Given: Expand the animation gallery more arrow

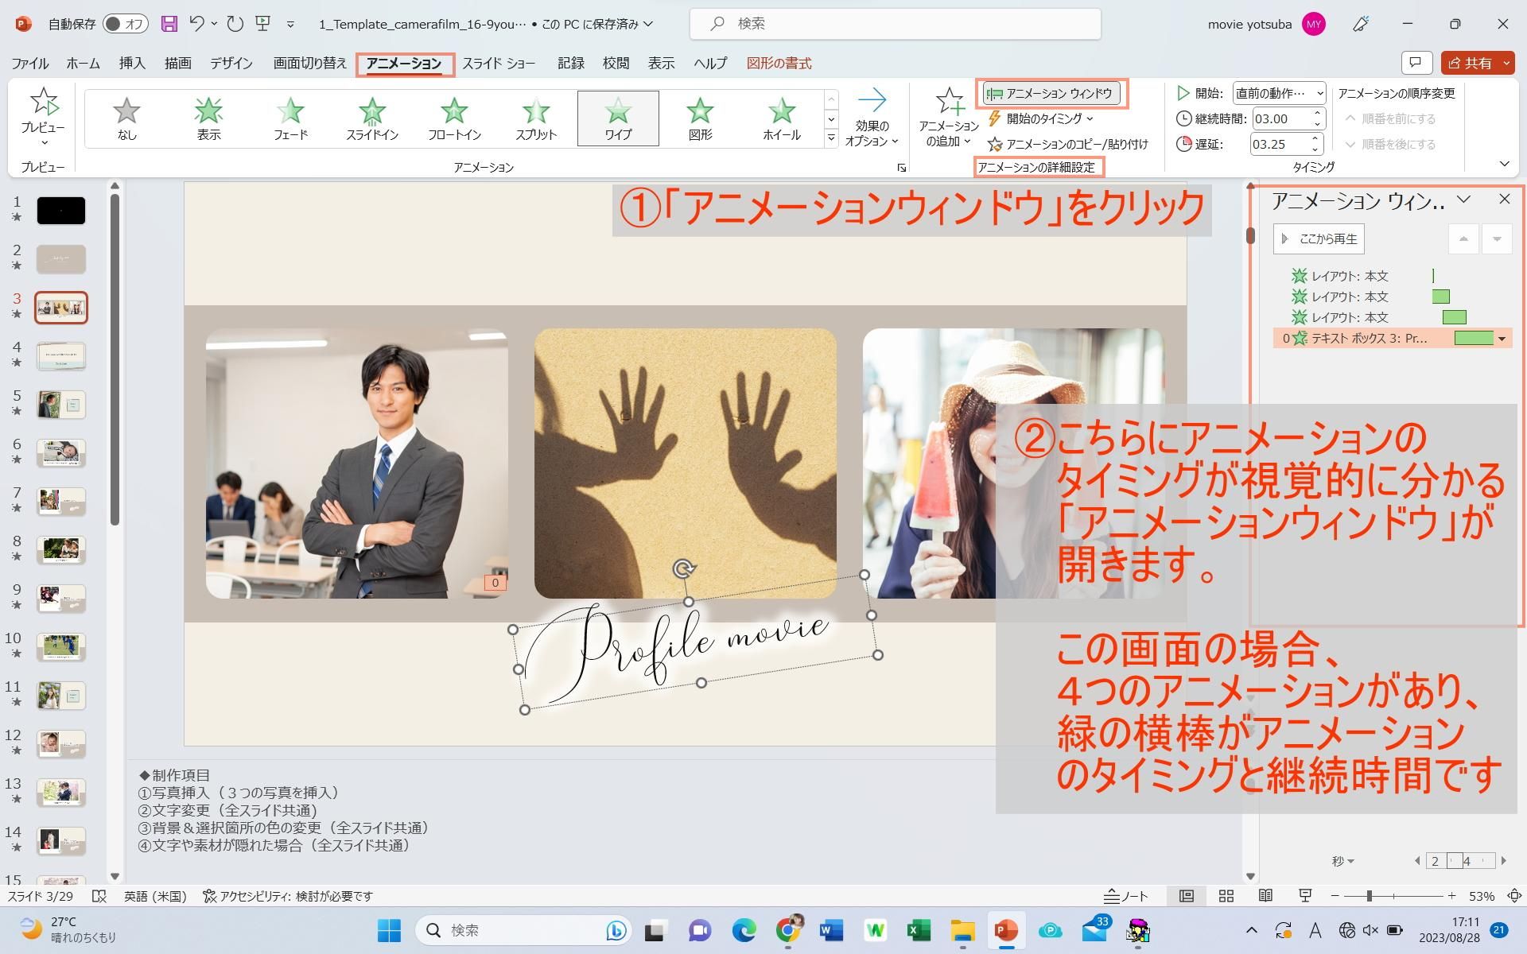Looking at the screenshot, I should (x=831, y=138).
